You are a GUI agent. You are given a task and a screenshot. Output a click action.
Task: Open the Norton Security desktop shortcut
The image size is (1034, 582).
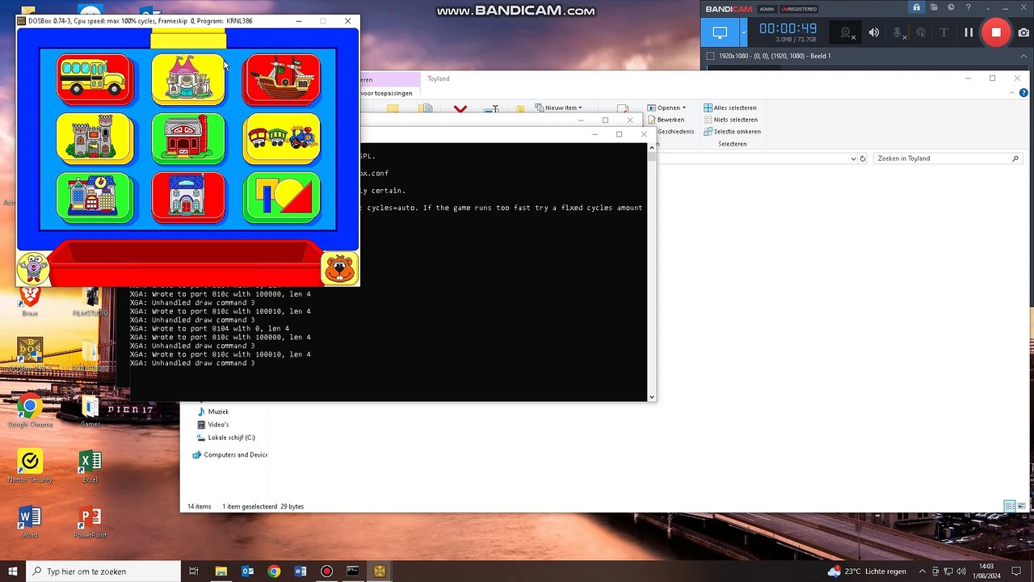coord(30,466)
